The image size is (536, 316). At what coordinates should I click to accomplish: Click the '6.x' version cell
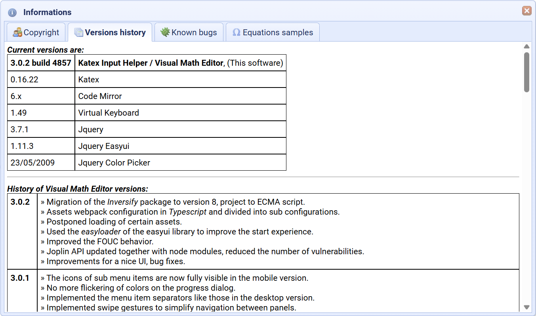(x=41, y=96)
